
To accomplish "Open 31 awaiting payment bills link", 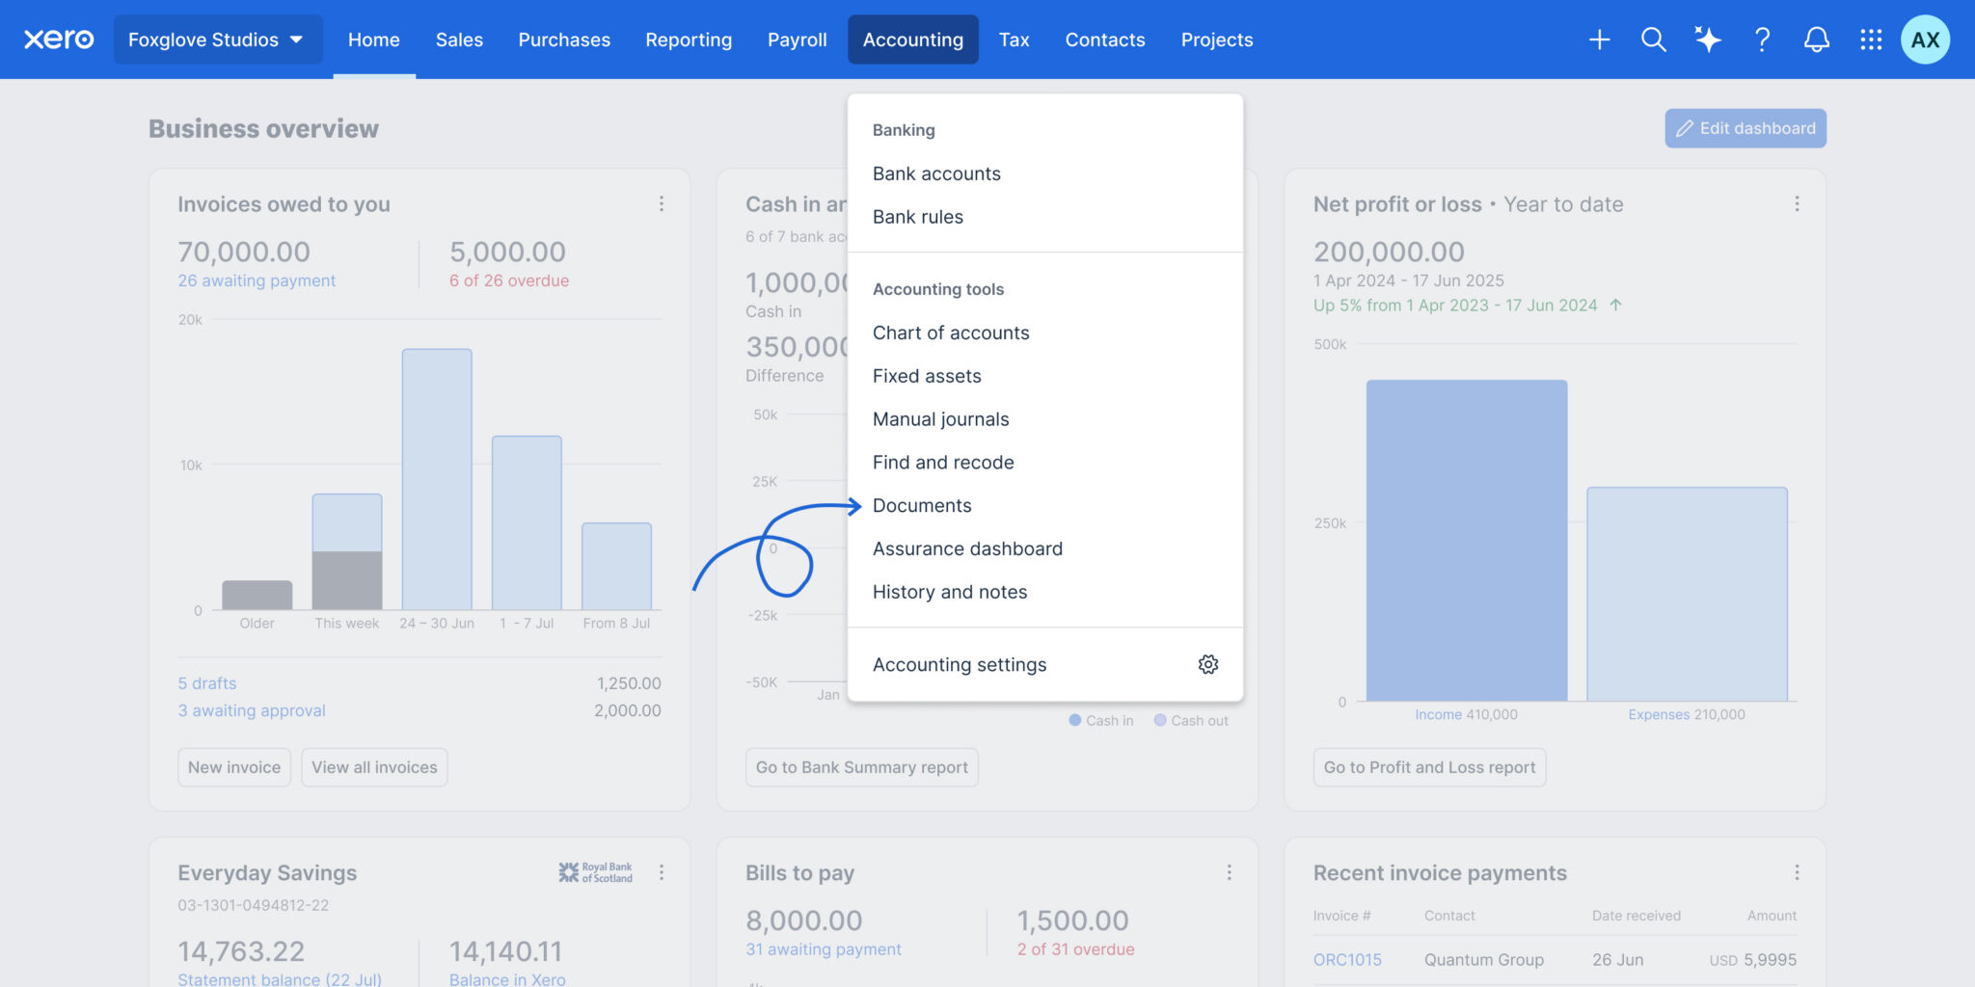I will [824, 949].
